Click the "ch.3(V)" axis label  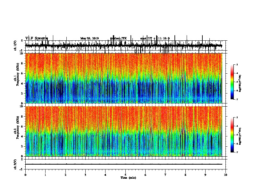15,165
